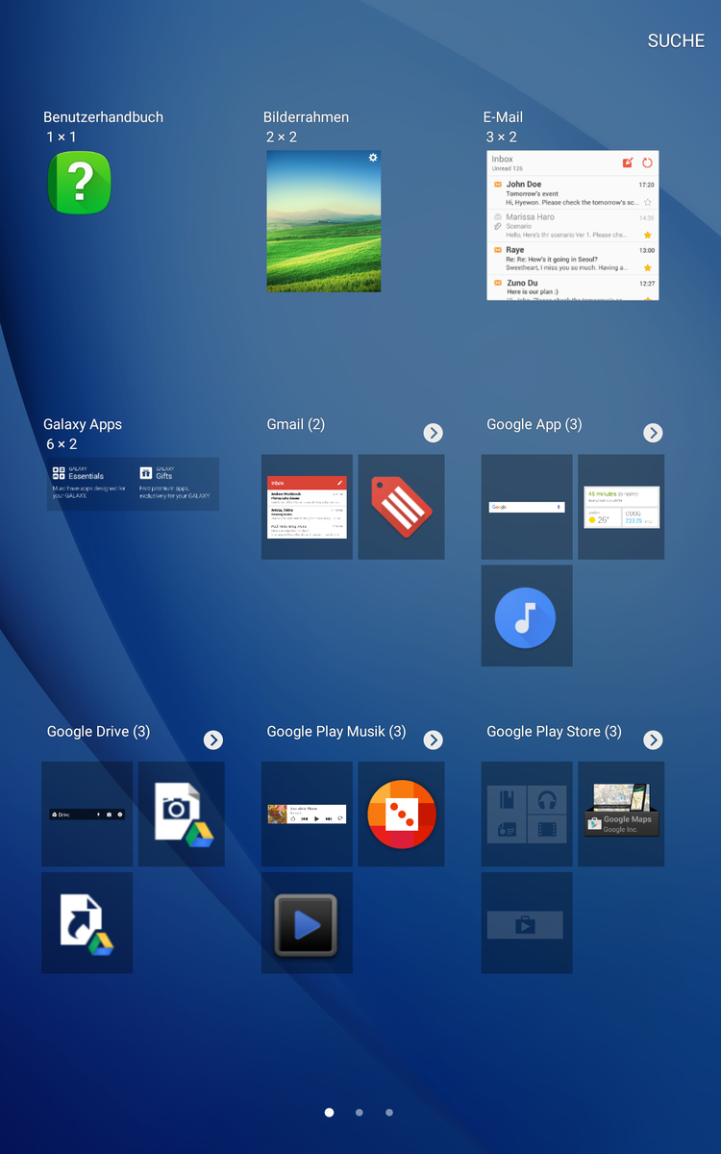Select the Bilderrahmen landscape picture widget
Viewport: 721px width, 1154px height.
point(324,220)
